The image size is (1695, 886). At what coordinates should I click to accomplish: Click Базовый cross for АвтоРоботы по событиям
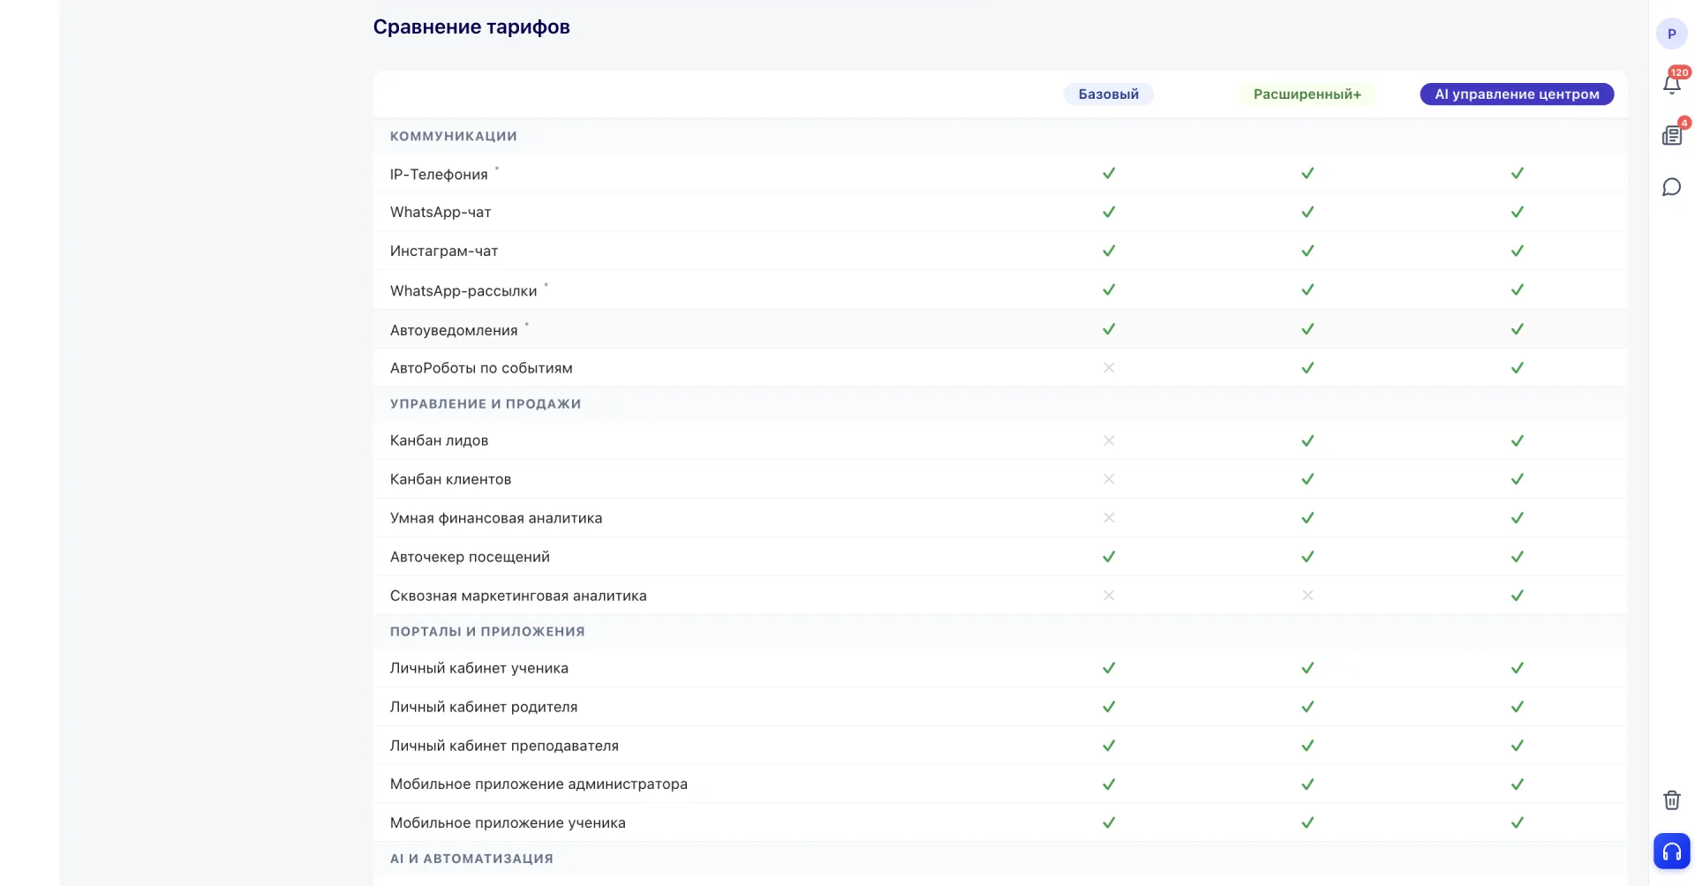(x=1109, y=367)
